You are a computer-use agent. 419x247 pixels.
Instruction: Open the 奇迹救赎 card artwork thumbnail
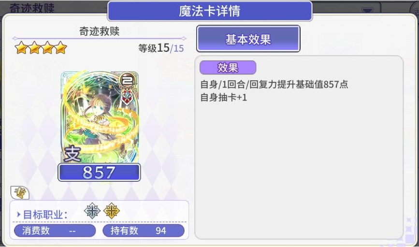[100, 117]
